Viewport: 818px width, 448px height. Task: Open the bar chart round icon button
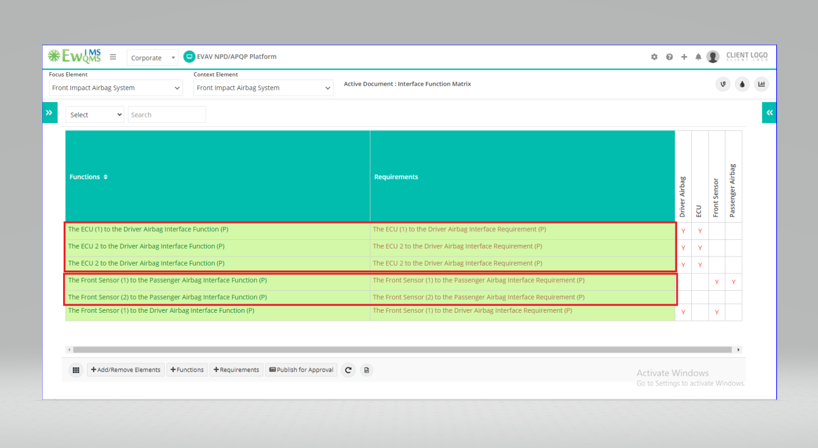761,84
